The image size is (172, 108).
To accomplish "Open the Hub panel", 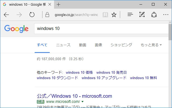I will 130,15.
